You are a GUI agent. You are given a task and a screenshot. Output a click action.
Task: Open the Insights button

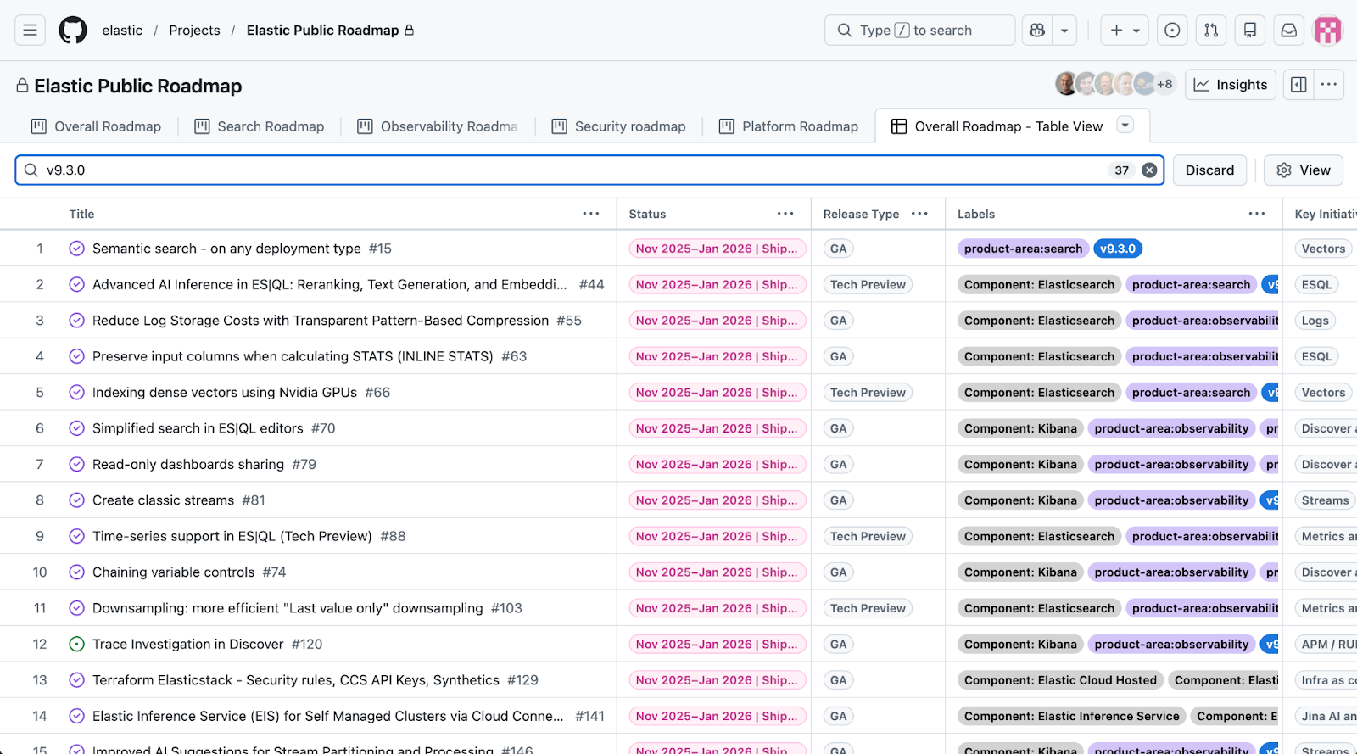click(x=1230, y=85)
